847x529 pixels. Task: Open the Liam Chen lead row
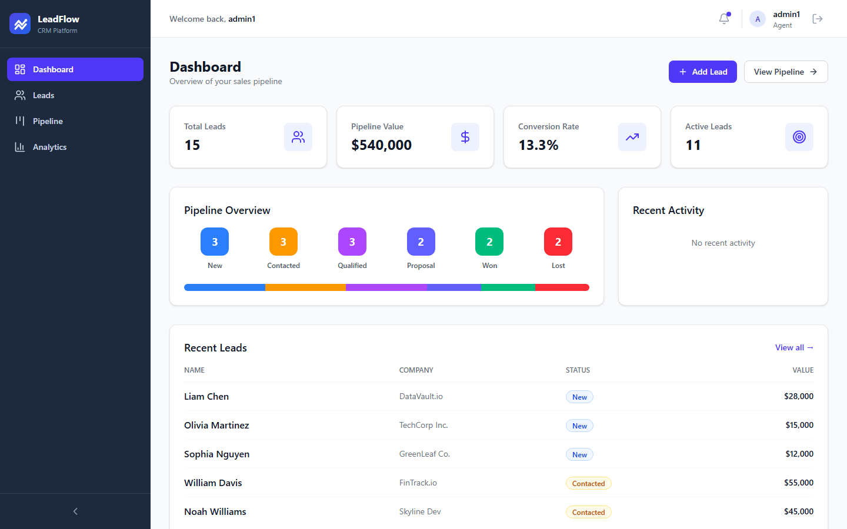pyautogui.click(x=206, y=396)
